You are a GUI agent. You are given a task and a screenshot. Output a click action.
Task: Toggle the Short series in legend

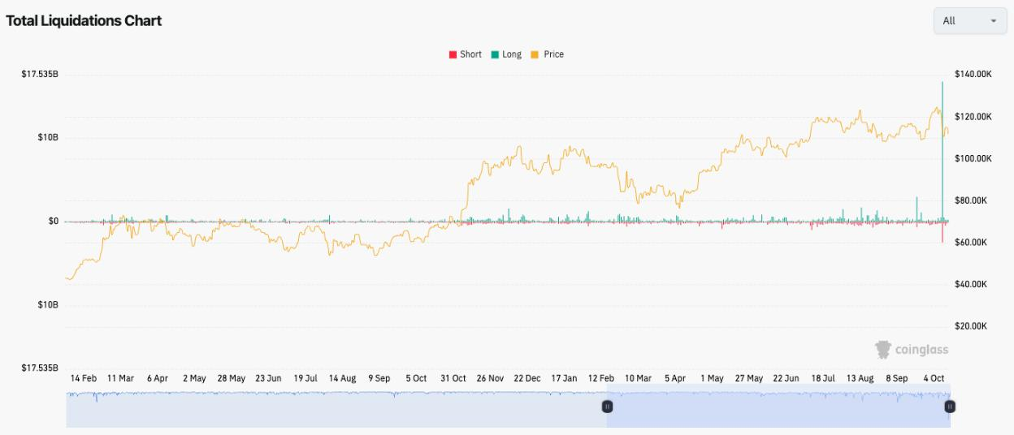[x=465, y=54]
